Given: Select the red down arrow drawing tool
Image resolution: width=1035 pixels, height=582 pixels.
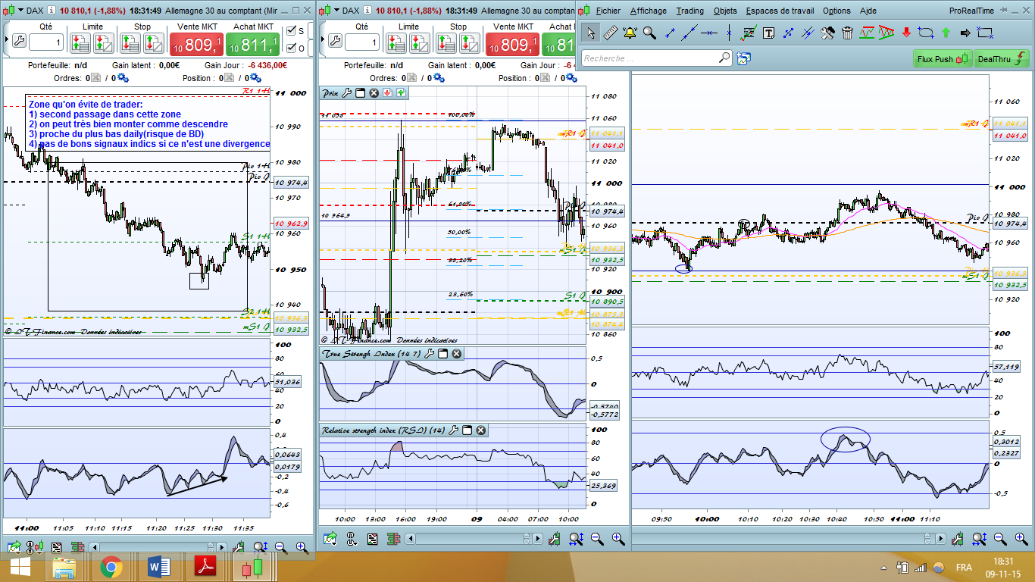Looking at the screenshot, I should [x=906, y=33].
